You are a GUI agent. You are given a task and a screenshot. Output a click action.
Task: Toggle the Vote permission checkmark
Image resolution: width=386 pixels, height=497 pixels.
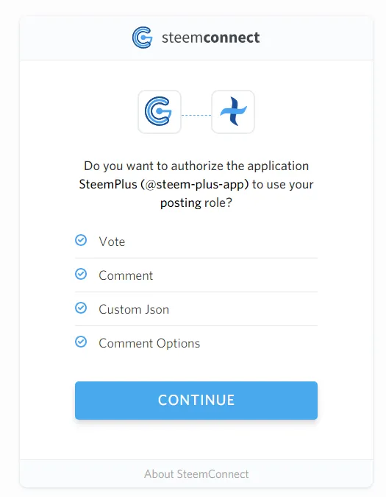click(81, 240)
